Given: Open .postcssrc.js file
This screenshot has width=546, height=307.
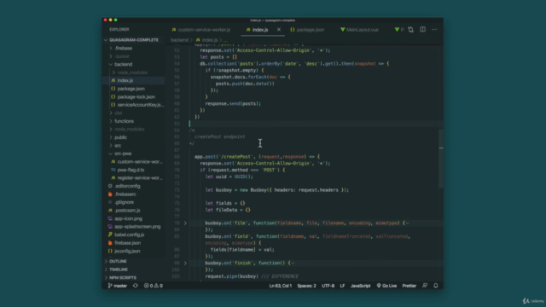Looking at the screenshot, I should (x=127, y=211).
